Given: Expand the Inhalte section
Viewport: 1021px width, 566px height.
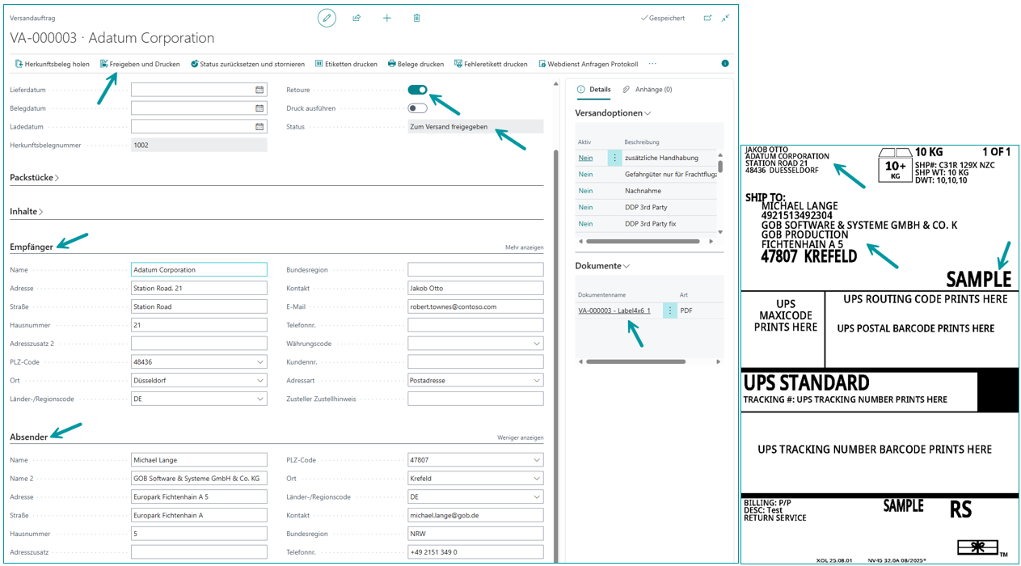Looking at the screenshot, I should (x=27, y=212).
